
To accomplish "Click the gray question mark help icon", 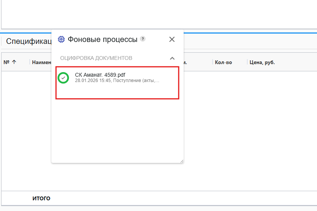I will pyautogui.click(x=142, y=39).
